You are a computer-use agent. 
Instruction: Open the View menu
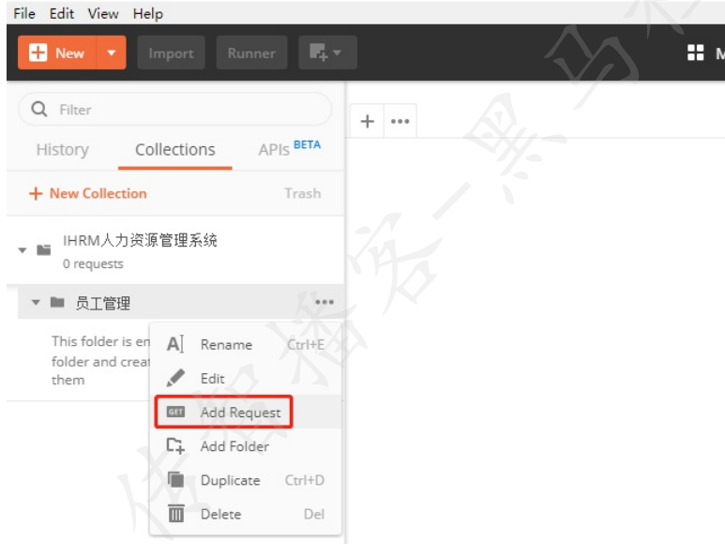pos(103,13)
